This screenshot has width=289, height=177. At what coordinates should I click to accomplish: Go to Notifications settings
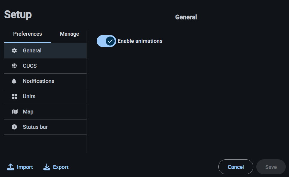[39, 81]
